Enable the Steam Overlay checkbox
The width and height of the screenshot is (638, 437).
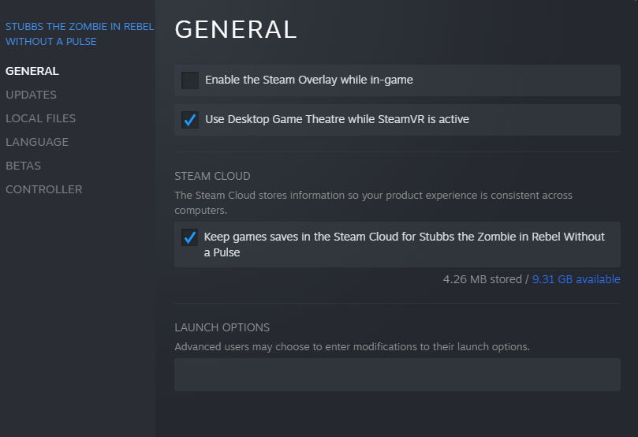190,80
